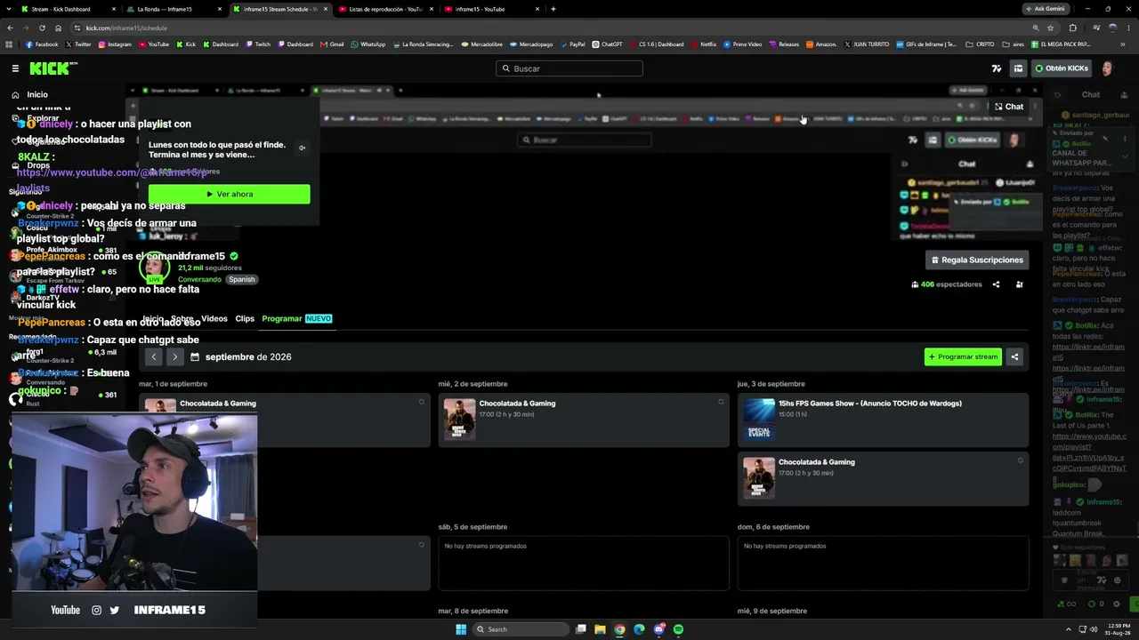Click the recurring icon on September 3 card
Screen dimensions: 1139x640
pyautogui.click(x=1020, y=460)
